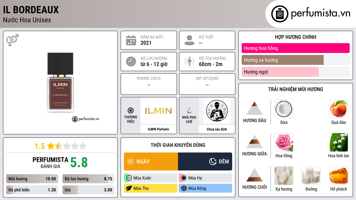This screenshot has height=200, width=356.
Task: Select the Mùa Thu season bar
Action: coord(151,189)
